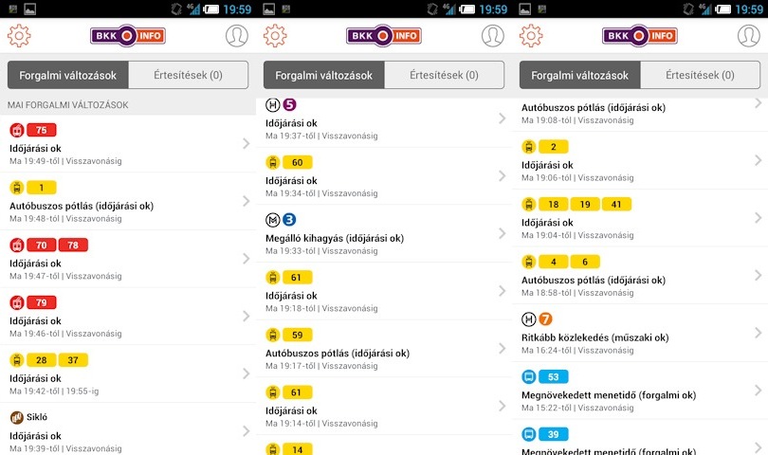
Task: Open settings gear in the leftmost screen
Action: tap(19, 36)
